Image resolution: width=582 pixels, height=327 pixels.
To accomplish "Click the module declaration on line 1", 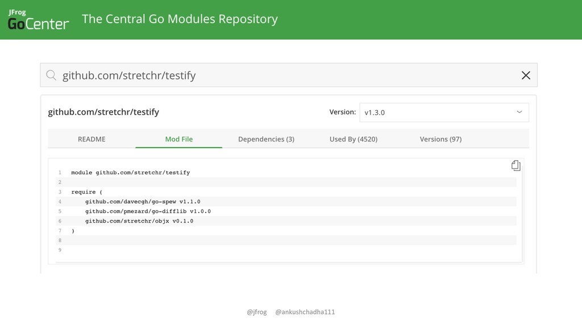I will [131, 173].
